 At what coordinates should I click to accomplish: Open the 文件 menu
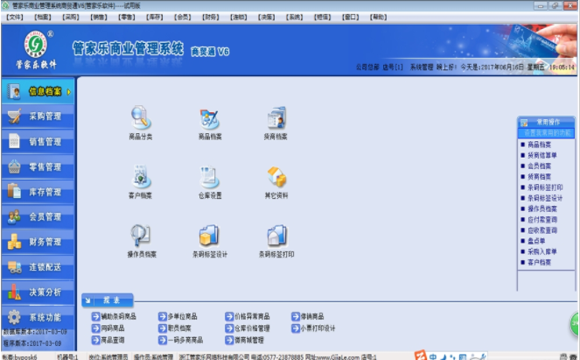pos(15,17)
